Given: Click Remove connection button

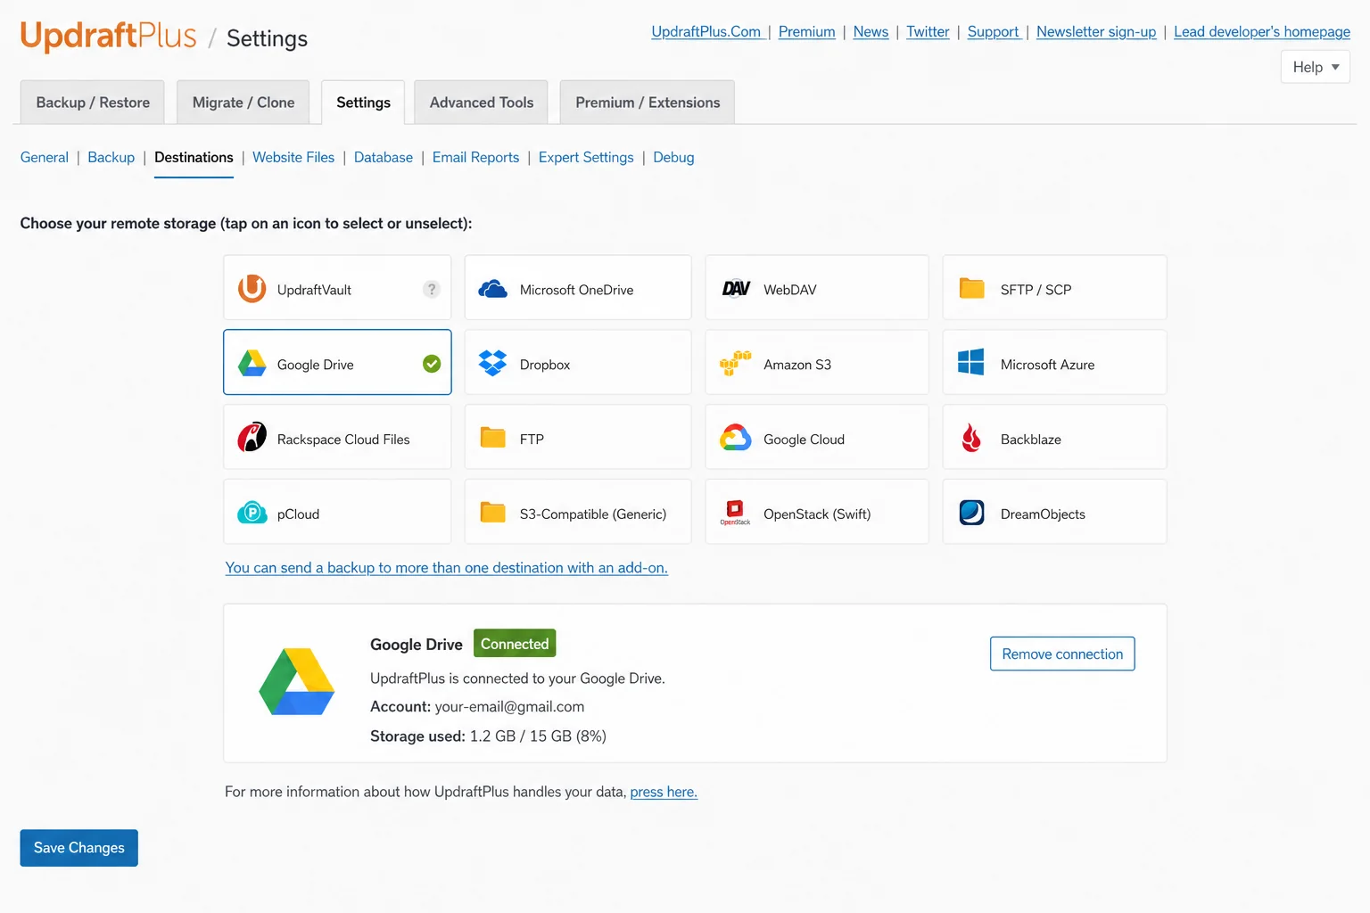Looking at the screenshot, I should point(1062,654).
